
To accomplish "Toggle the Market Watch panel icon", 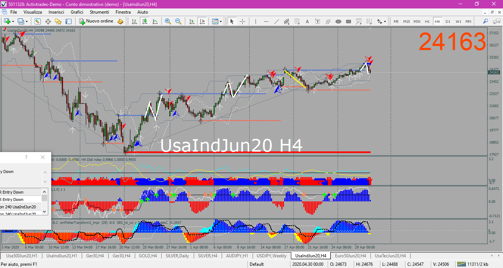I will [38, 21].
